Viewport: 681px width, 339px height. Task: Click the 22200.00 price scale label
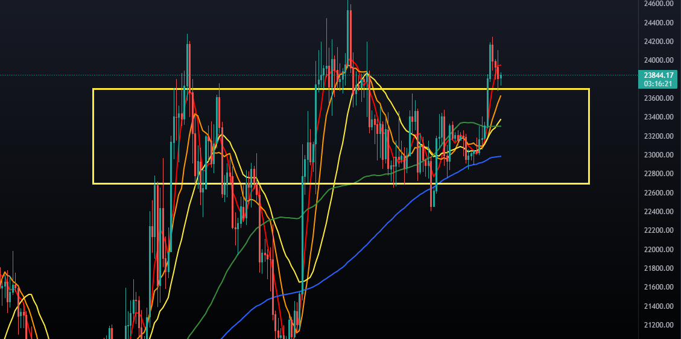(x=659, y=230)
